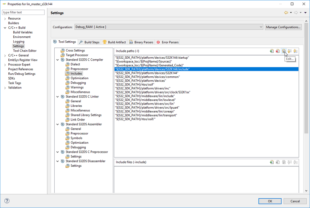Switch to Binary Parsers tab
The height and width of the screenshot is (208, 310).
[141, 42]
